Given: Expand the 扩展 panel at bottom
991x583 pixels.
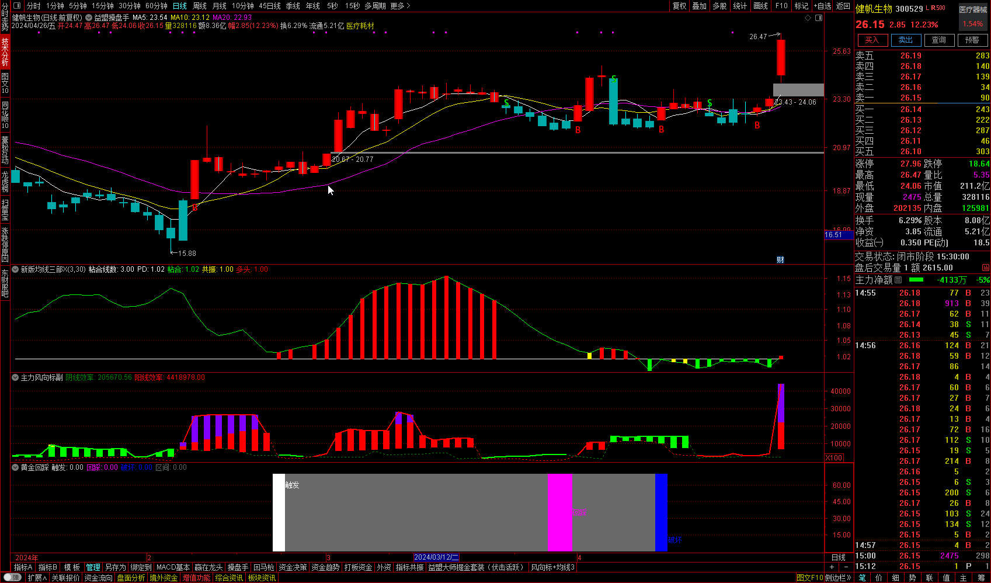Looking at the screenshot, I should [x=37, y=578].
